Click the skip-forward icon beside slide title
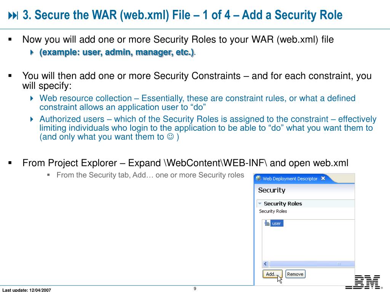The width and height of the screenshot is (390, 292). point(13,16)
